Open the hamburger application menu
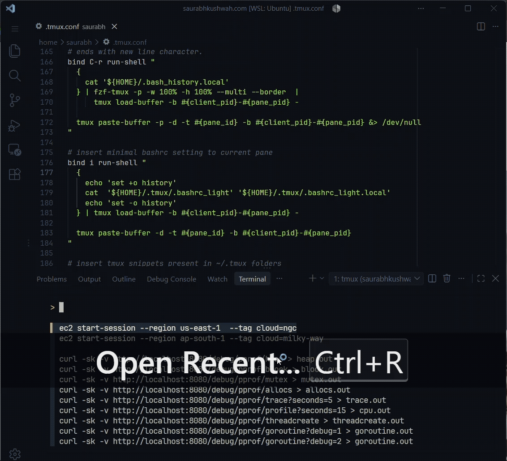 (x=15, y=29)
